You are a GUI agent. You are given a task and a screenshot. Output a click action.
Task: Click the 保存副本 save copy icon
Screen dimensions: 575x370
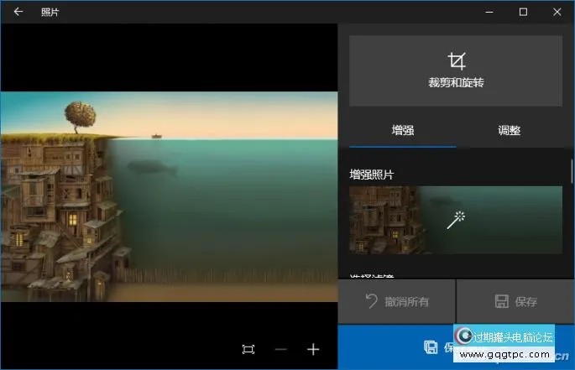tap(431, 347)
